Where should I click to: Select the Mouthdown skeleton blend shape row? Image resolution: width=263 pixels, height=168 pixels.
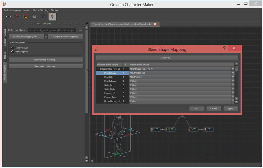point(113,81)
